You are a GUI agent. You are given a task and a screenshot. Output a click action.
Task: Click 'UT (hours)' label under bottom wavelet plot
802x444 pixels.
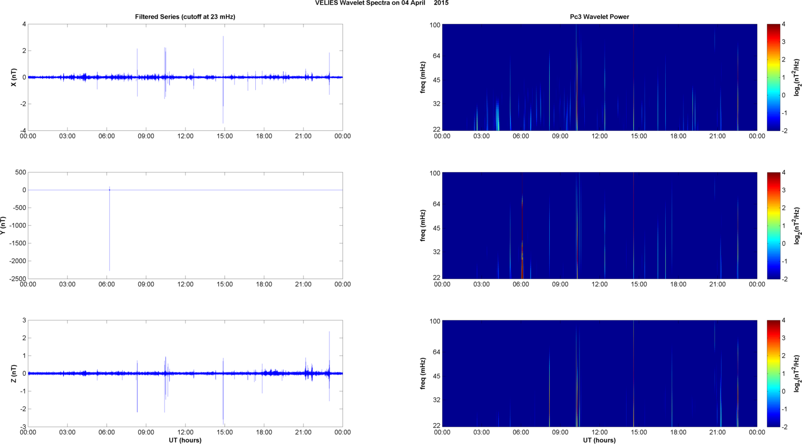(599, 440)
